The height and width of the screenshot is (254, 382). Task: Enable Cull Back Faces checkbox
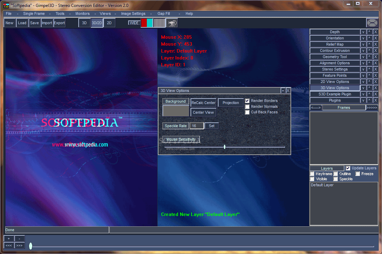coord(247,112)
